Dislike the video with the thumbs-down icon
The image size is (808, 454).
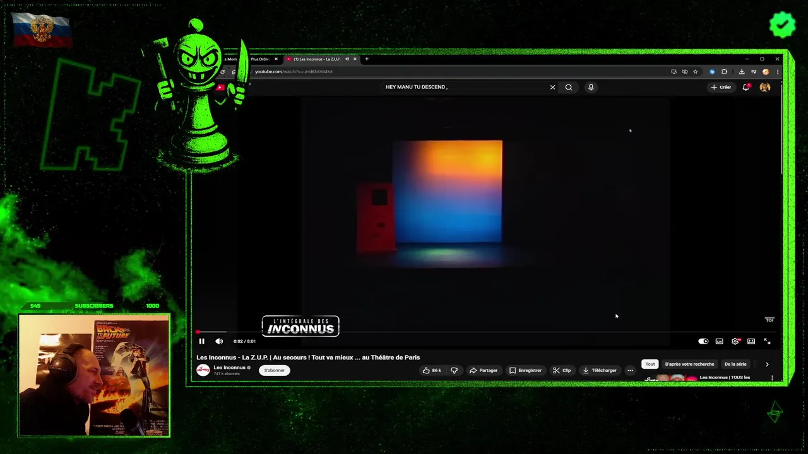pyautogui.click(x=454, y=370)
